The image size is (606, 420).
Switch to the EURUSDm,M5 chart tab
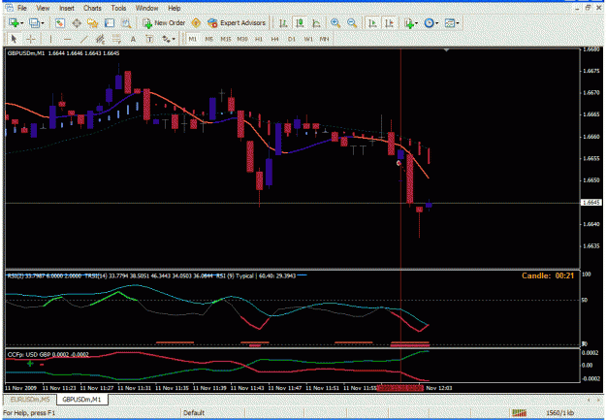point(30,399)
